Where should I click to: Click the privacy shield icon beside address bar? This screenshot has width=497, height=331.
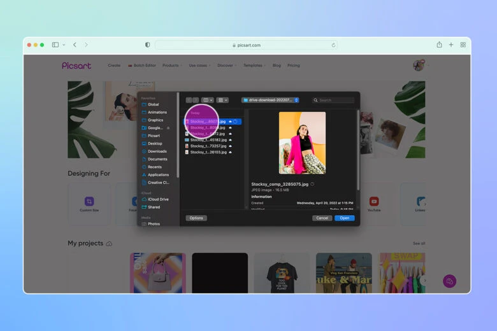148,45
